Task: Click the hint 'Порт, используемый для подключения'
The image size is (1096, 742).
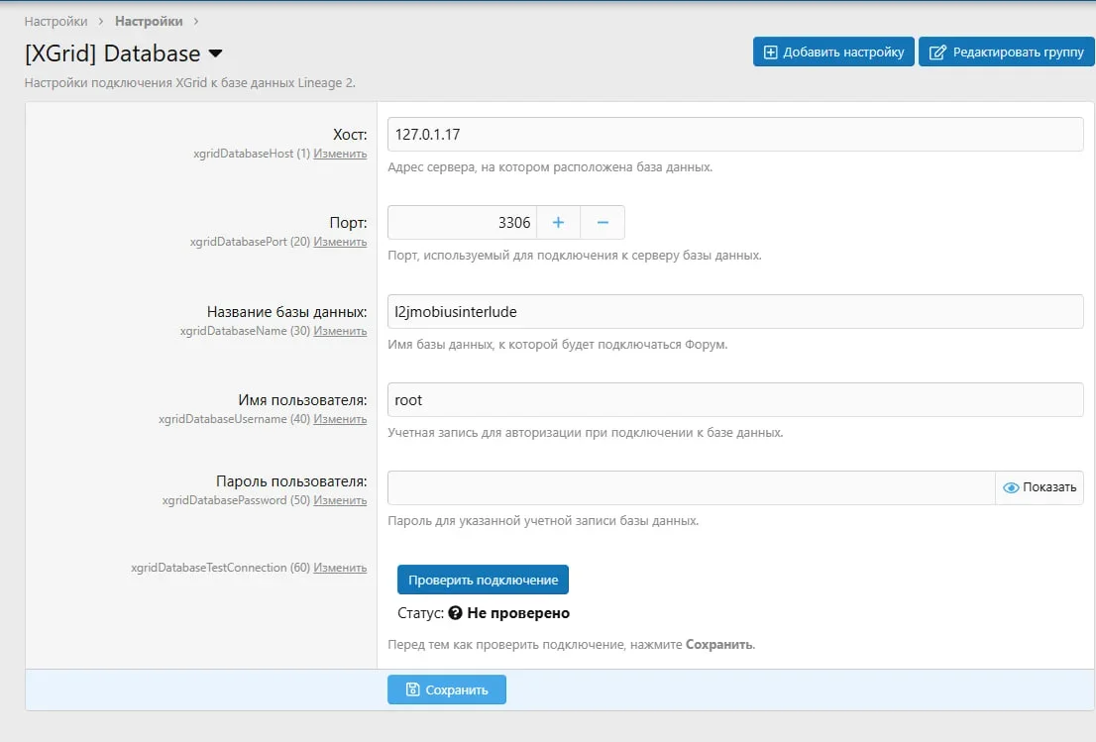Action: click(575, 256)
